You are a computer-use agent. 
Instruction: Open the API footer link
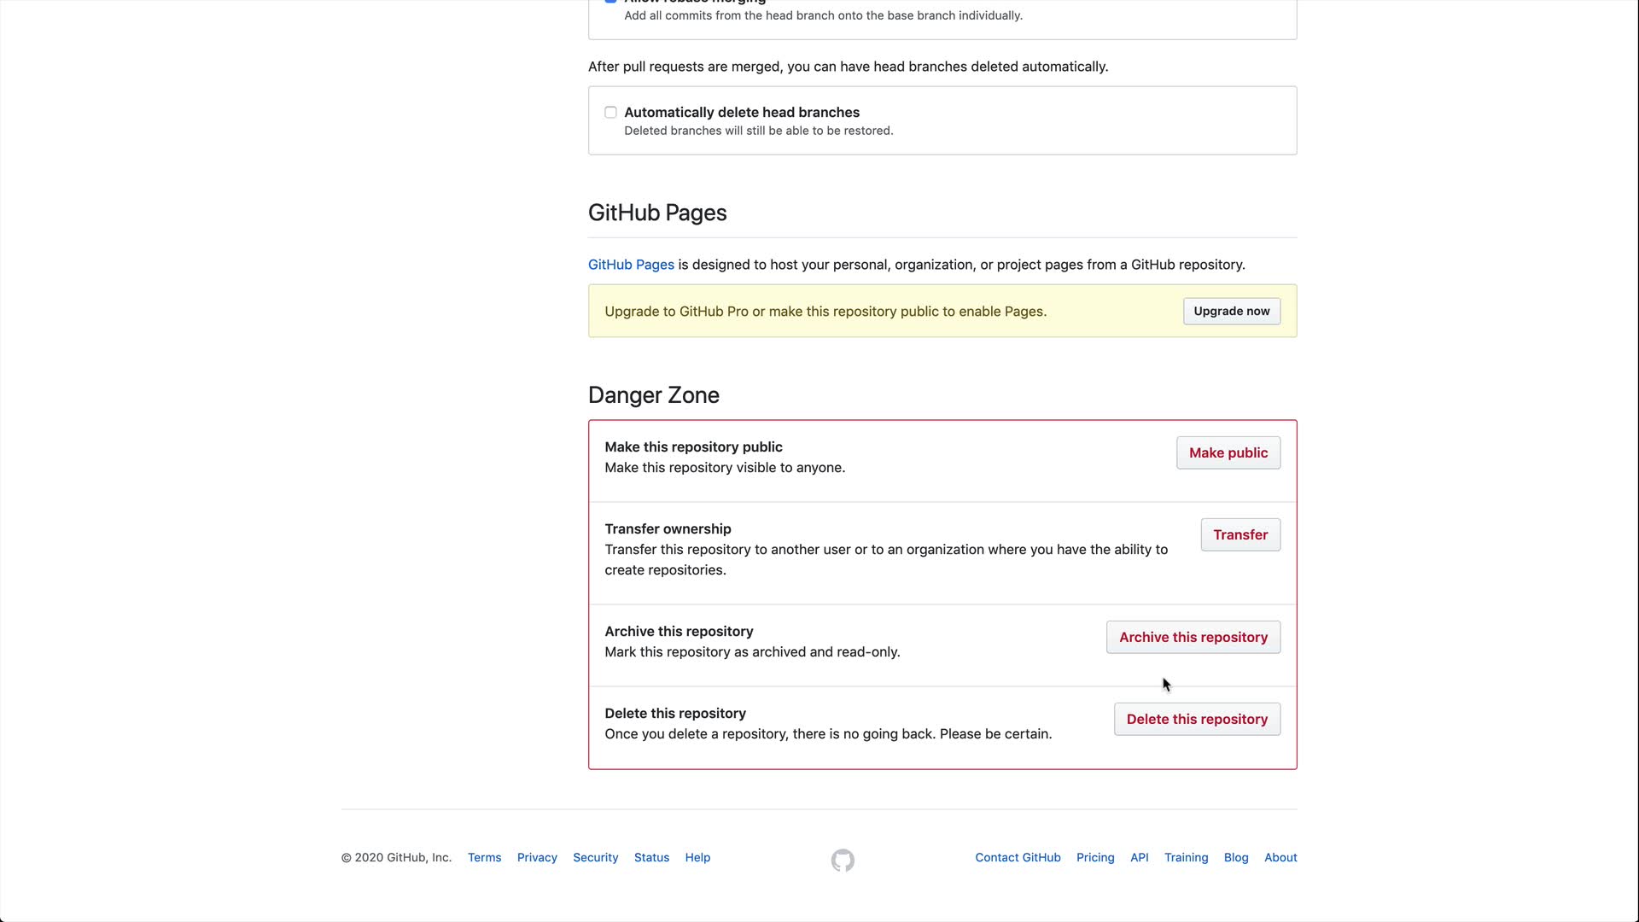[1139, 857]
